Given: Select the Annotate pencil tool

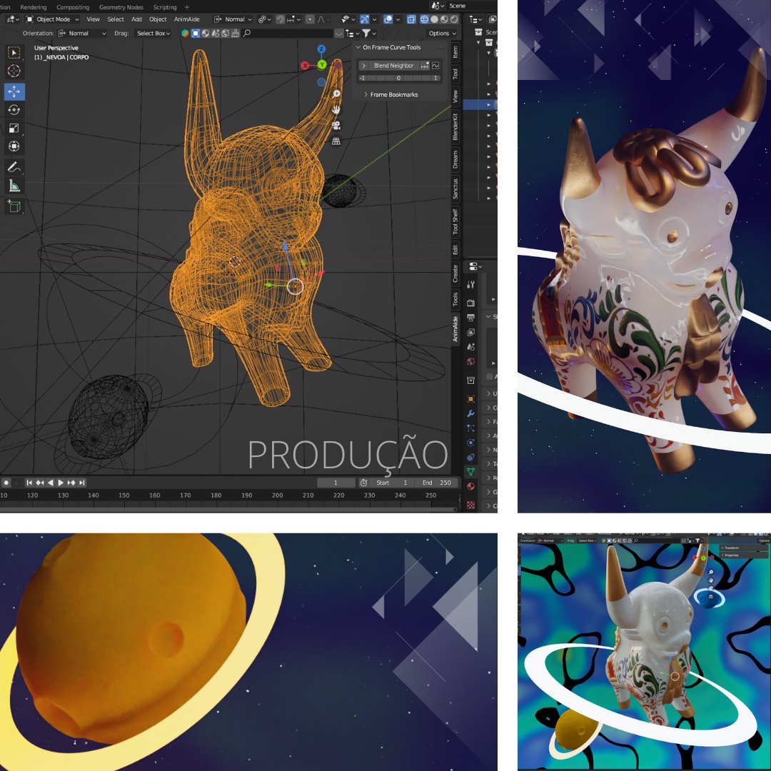Looking at the screenshot, I should [x=14, y=167].
